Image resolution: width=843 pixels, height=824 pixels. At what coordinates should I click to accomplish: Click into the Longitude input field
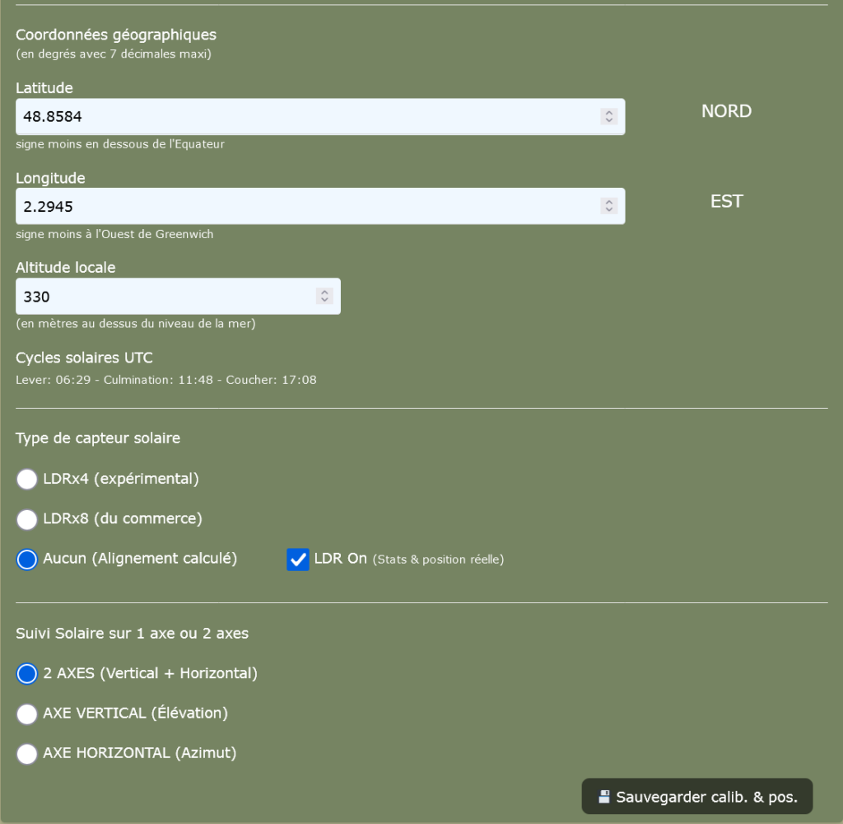pos(305,206)
